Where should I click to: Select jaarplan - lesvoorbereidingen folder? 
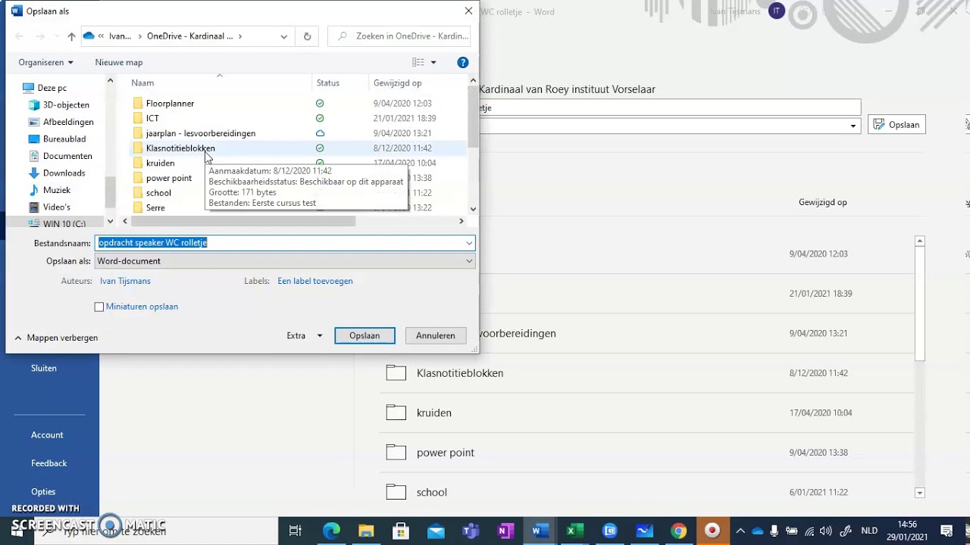point(200,133)
